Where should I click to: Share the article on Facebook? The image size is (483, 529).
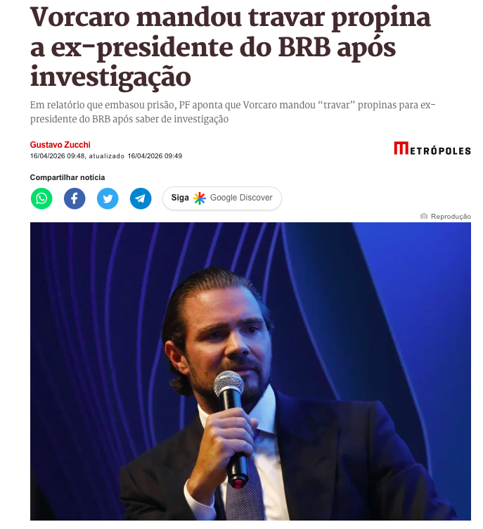(x=75, y=198)
